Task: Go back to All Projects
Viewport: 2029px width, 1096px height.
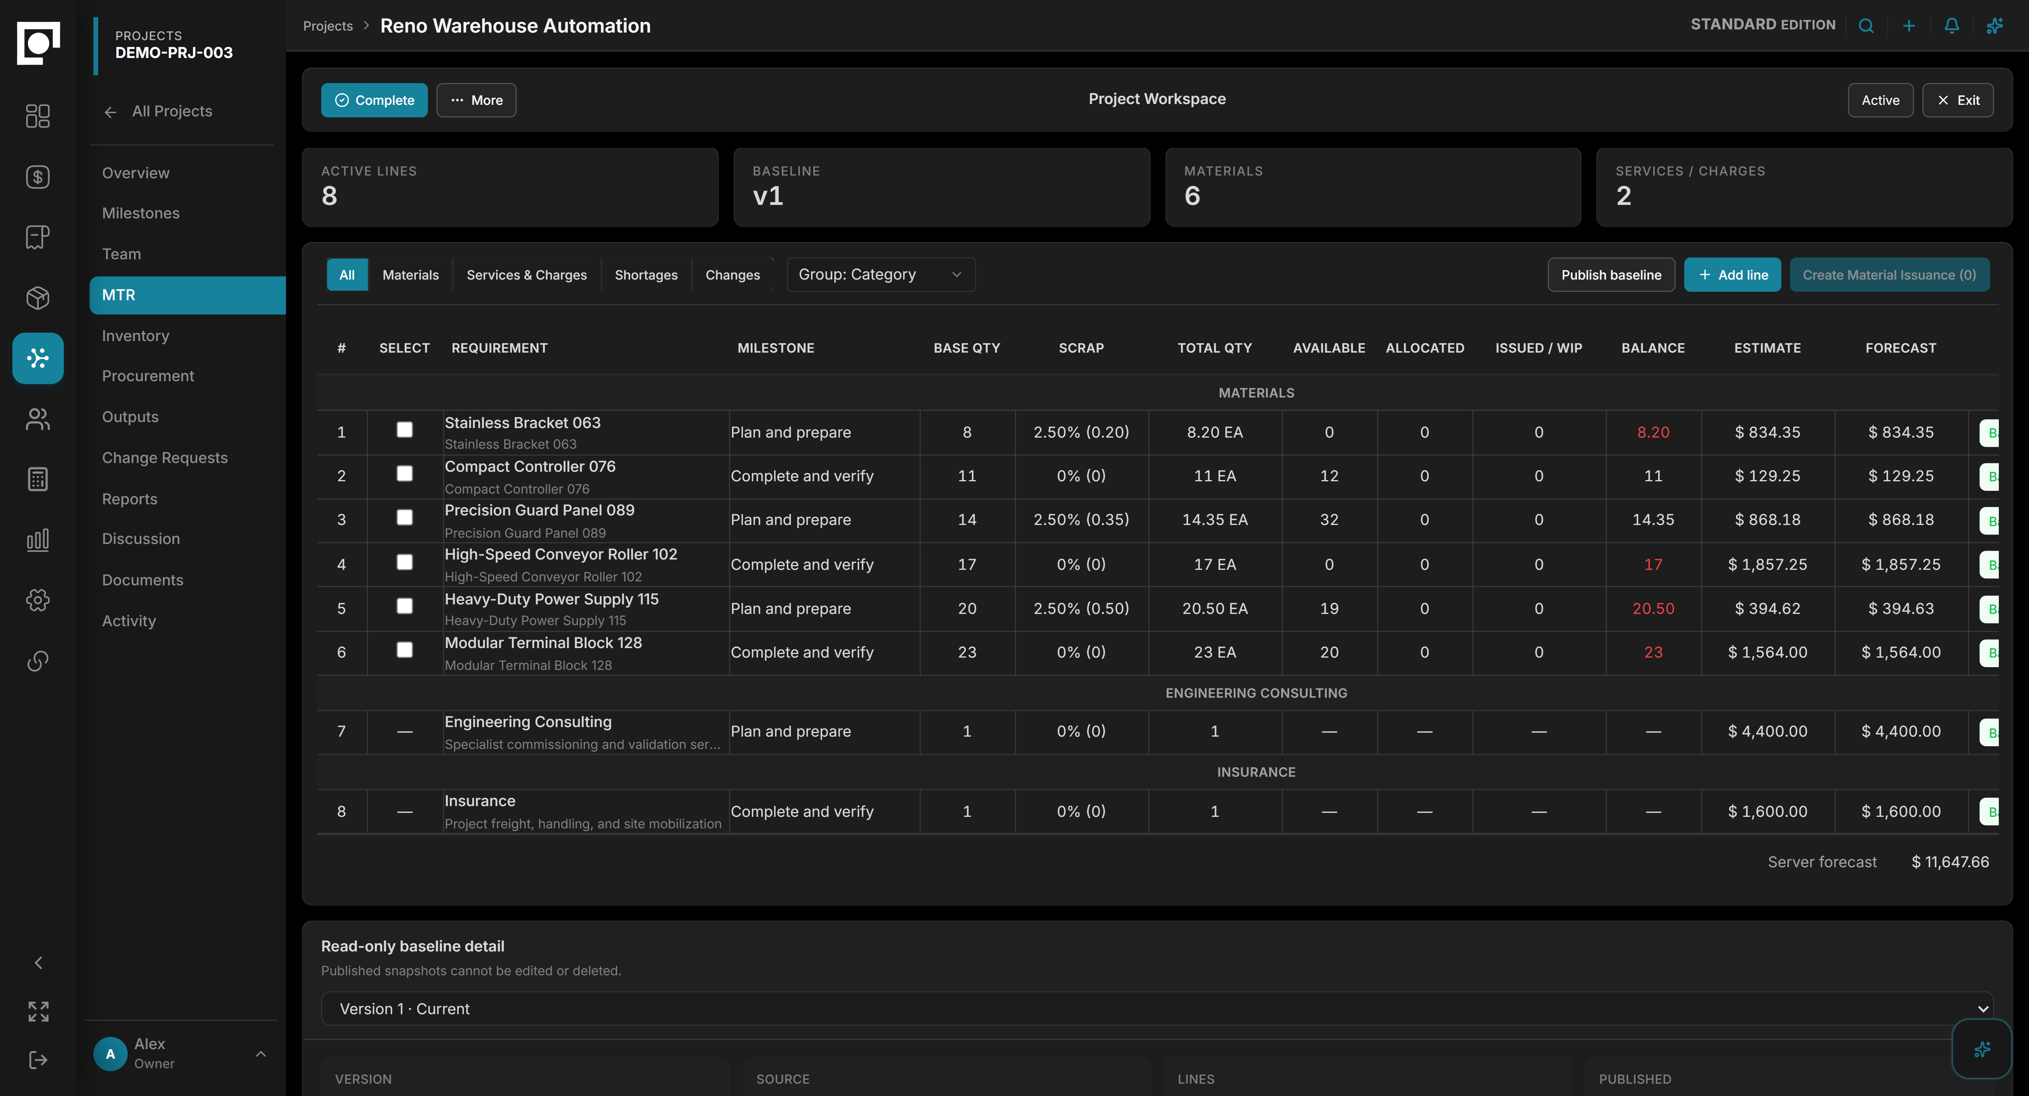Action: (158, 111)
